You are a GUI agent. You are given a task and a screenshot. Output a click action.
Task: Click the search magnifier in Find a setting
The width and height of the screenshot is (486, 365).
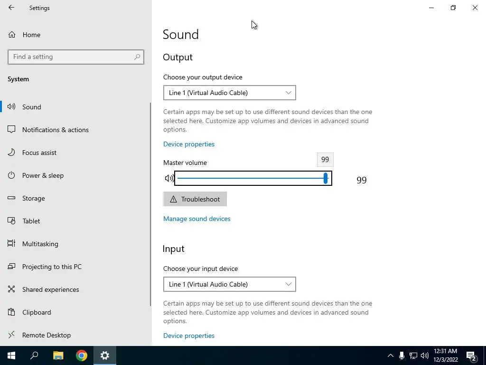pyautogui.click(x=137, y=57)
